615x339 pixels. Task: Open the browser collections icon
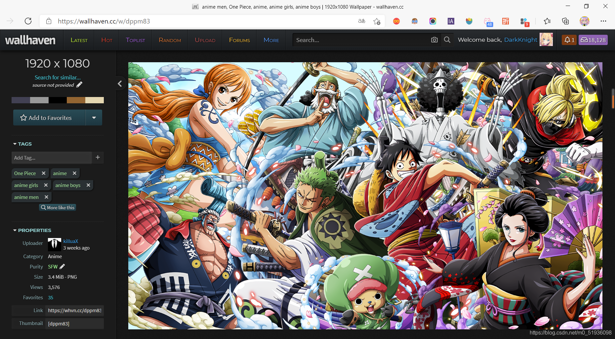click(565, 21)
